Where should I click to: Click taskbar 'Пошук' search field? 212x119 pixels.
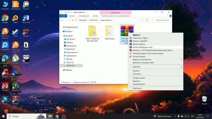[26, 116]
